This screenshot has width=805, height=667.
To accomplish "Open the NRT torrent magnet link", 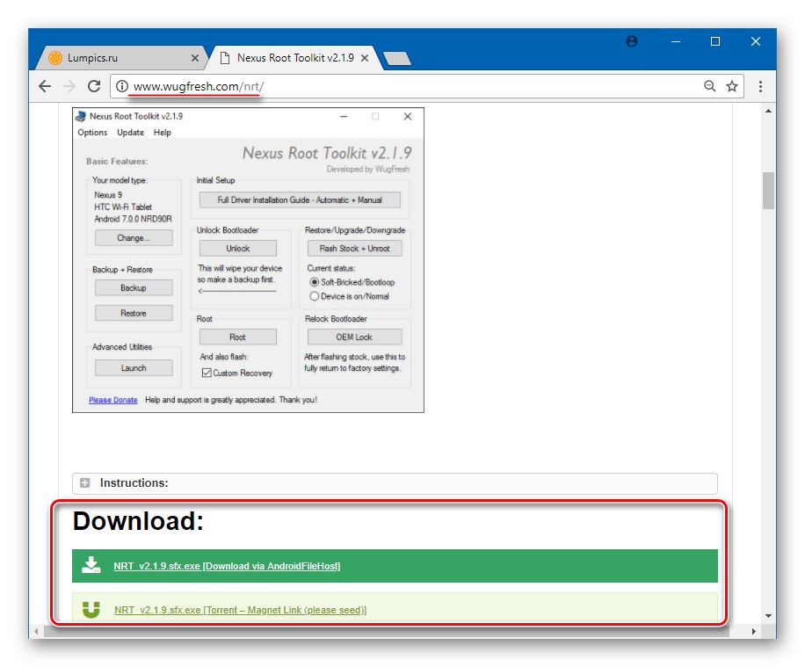I will point(240,610).
